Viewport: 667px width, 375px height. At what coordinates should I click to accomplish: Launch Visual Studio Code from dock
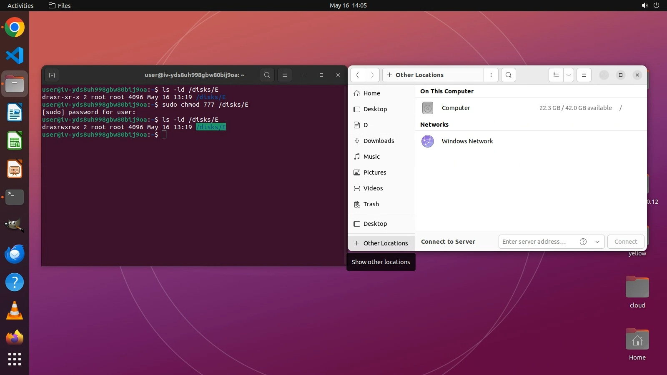[15, 55]
